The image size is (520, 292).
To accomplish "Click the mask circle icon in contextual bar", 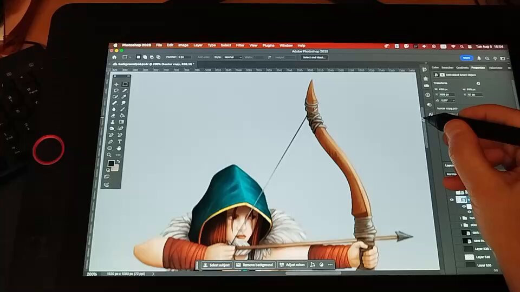I will (321, 264).
